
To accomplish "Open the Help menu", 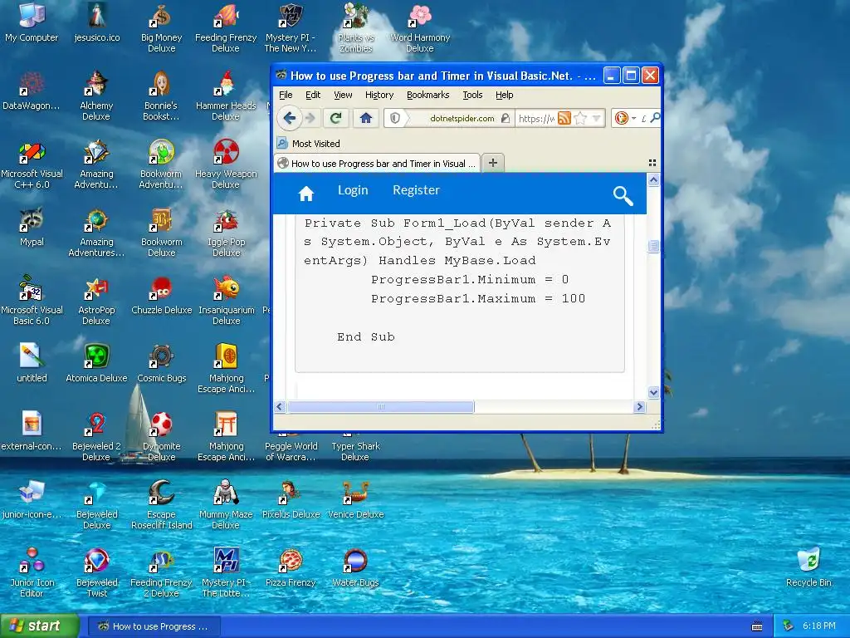I will [504, 95].
